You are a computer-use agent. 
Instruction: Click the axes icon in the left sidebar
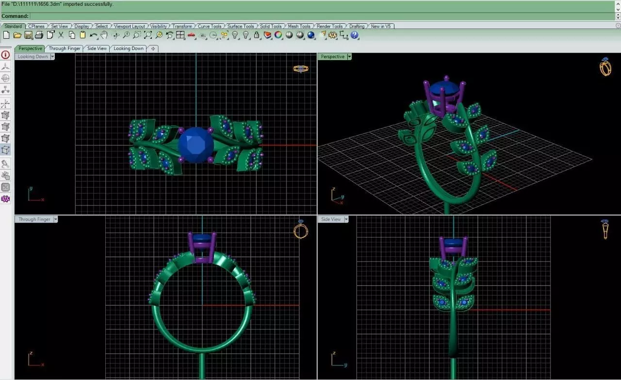[5, 103]
